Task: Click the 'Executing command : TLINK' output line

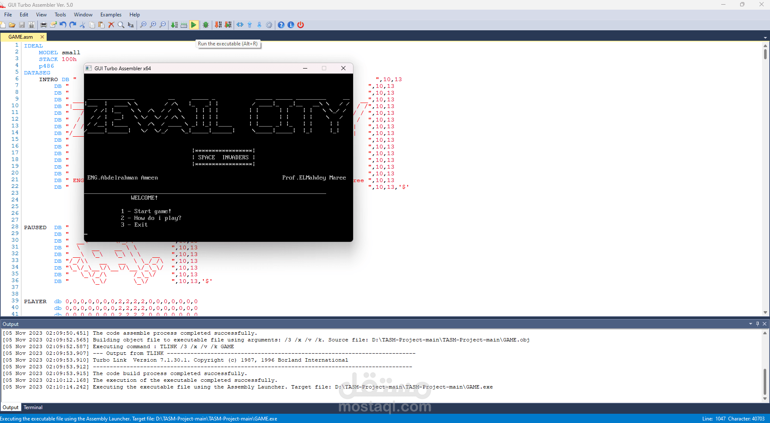Action: click(x=118, y=346)
